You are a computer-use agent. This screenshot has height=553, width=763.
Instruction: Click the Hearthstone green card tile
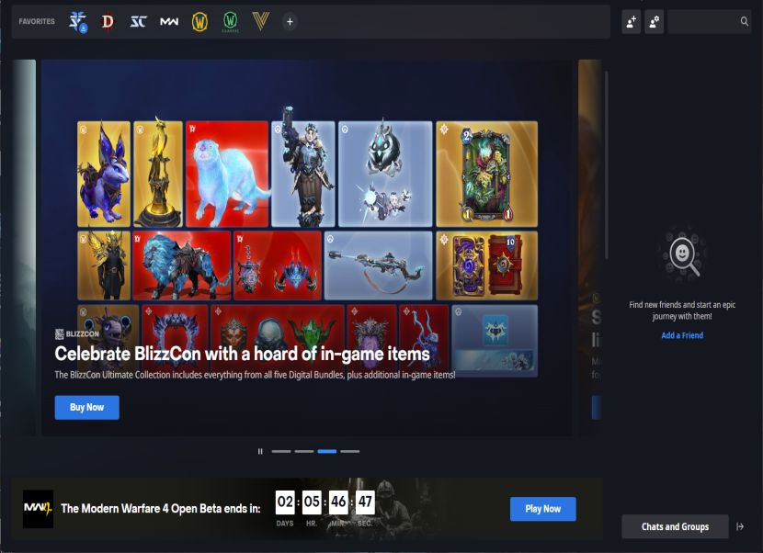pyautogui.click(x=486, y=174)
